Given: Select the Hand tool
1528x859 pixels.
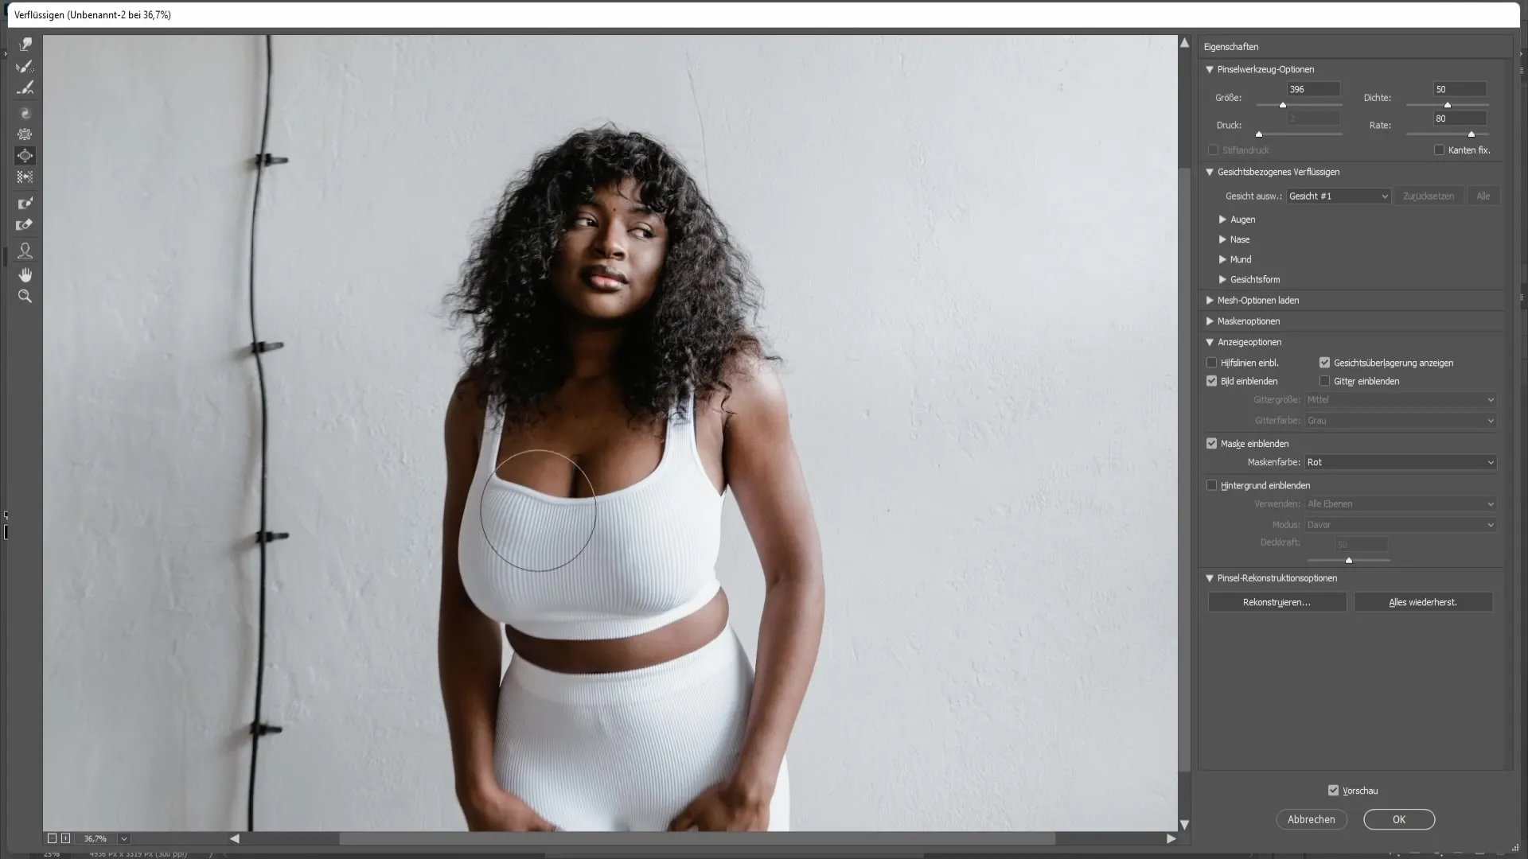Looking at the screenshot, I should point(25,274).
